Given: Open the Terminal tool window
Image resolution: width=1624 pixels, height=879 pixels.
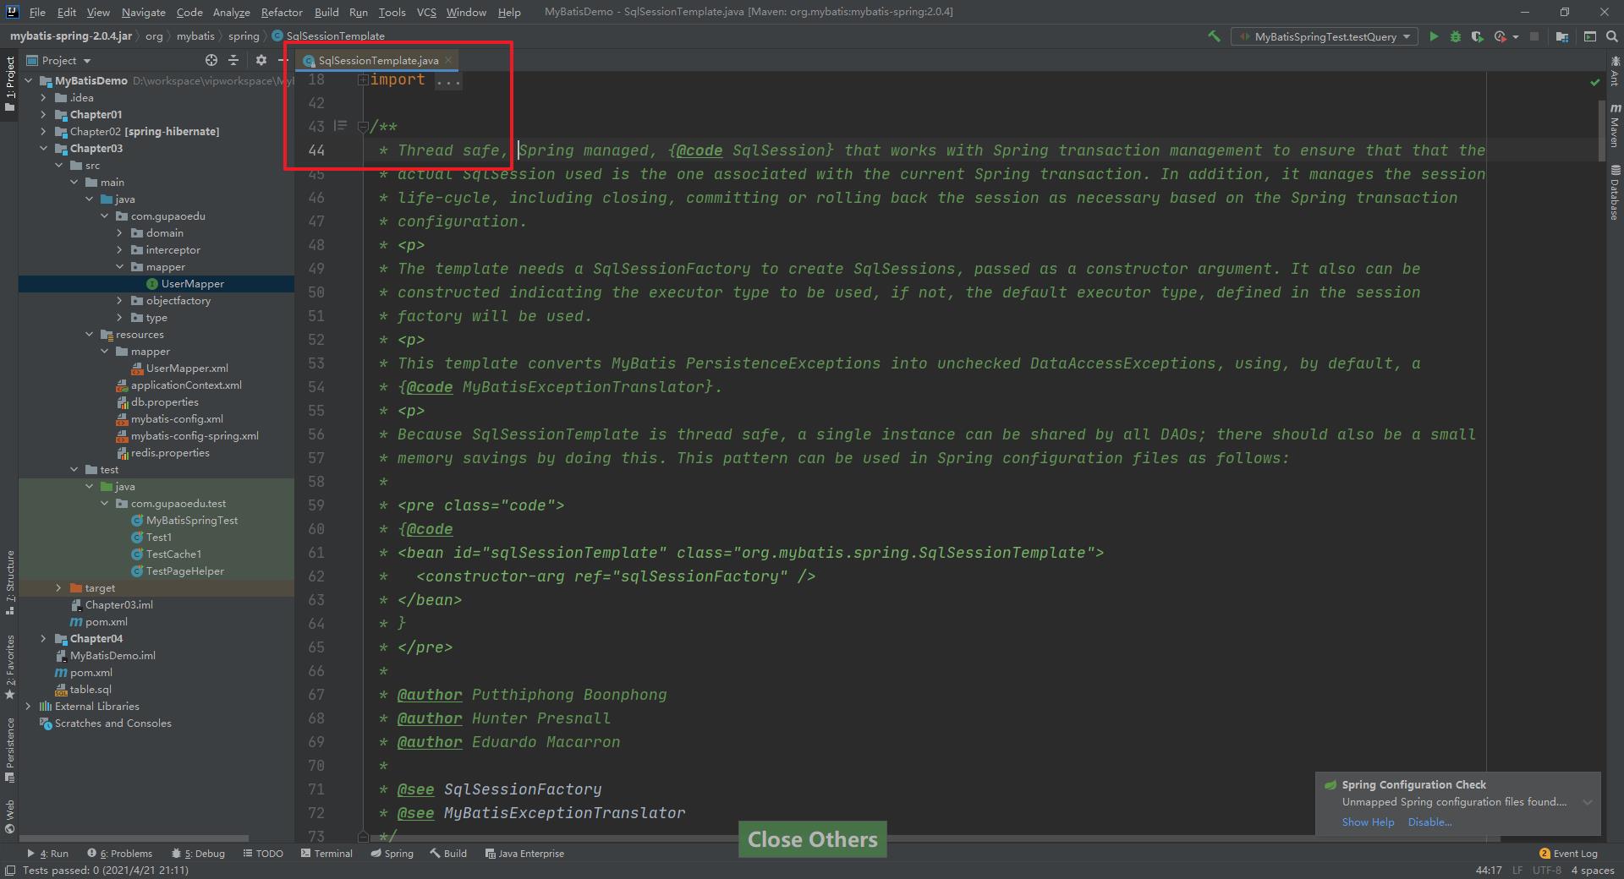Looking at the screenshot, I should point(326,853).
